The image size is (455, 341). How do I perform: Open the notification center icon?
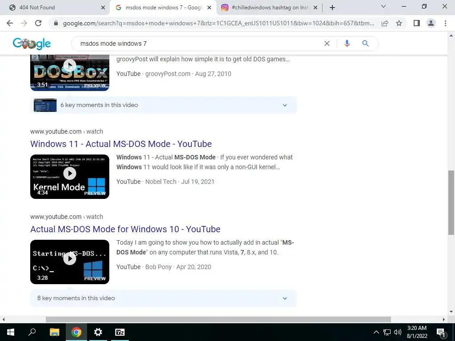(441, 332)
